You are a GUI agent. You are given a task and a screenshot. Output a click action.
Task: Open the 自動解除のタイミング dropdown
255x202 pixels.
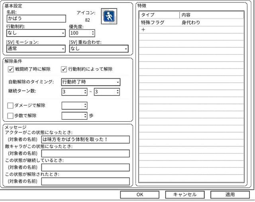91,82
